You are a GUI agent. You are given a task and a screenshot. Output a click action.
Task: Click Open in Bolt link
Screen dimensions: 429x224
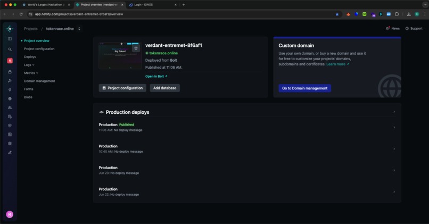(x=156, y=76)
